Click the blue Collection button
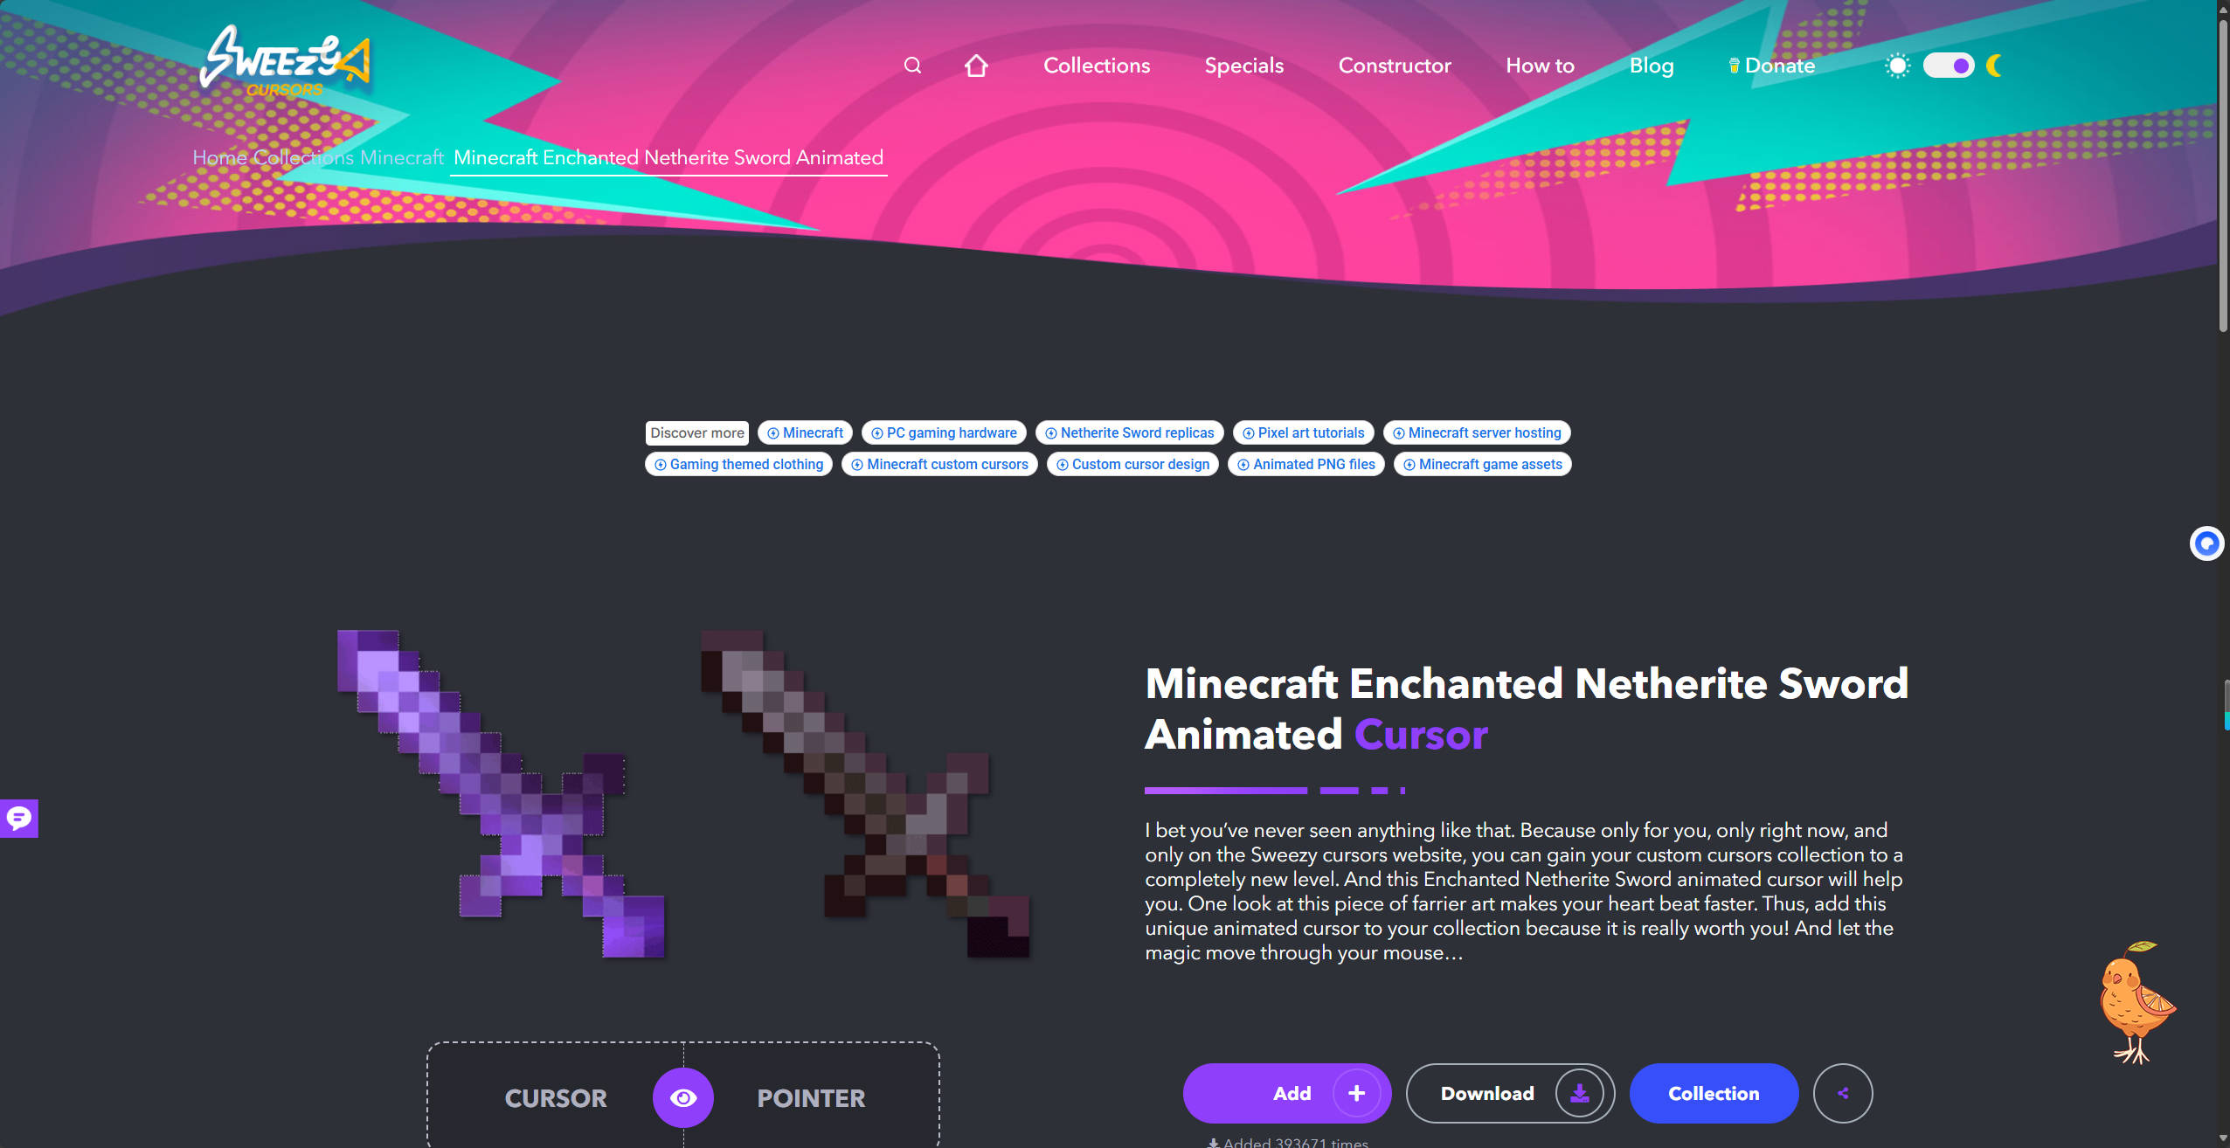The image size is (2230, 1148). (1713, 1093)
